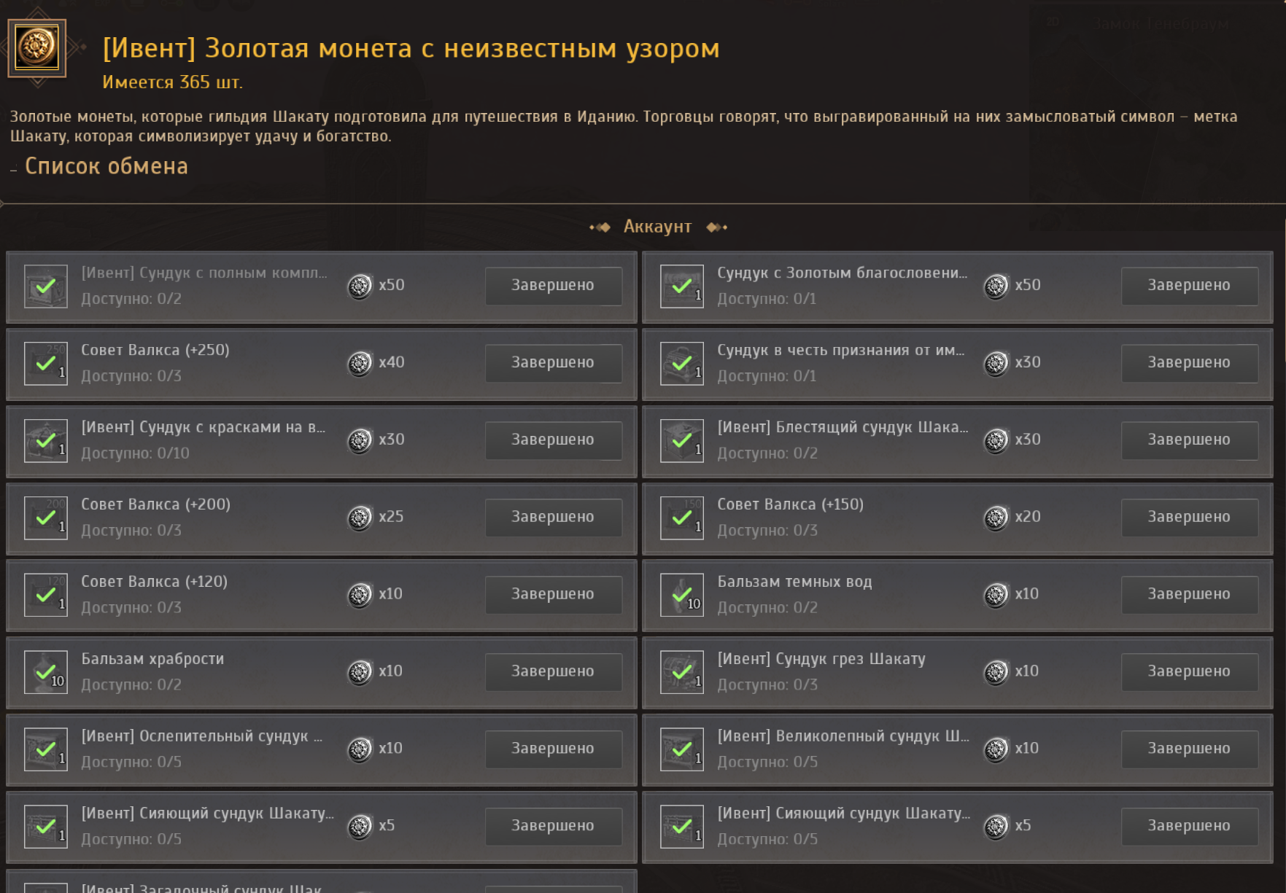This screenshot has height=893, width=1286.
Task: Click the Бальзам темных вод item icon
Action: (681, 595)
